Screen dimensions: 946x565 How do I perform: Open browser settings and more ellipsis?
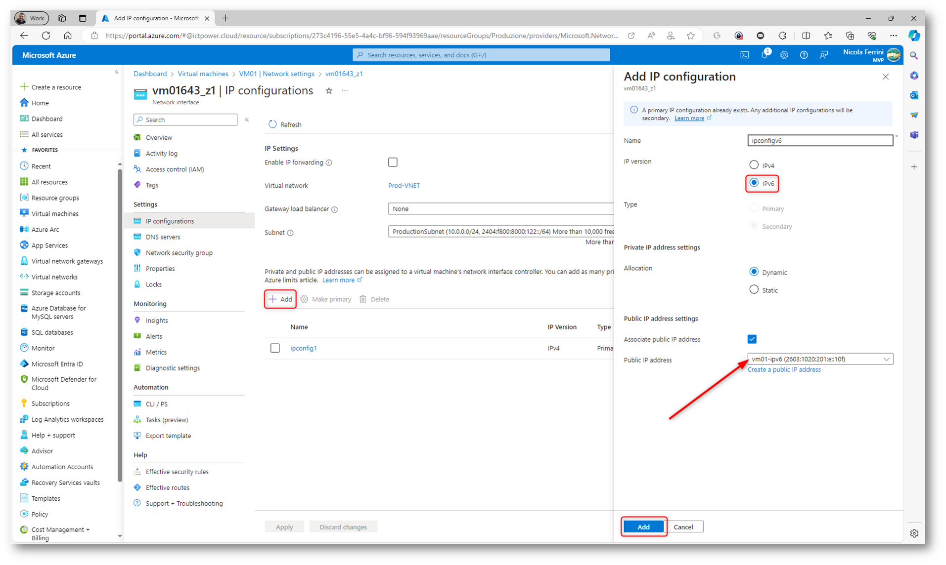[x=893, y=36]
